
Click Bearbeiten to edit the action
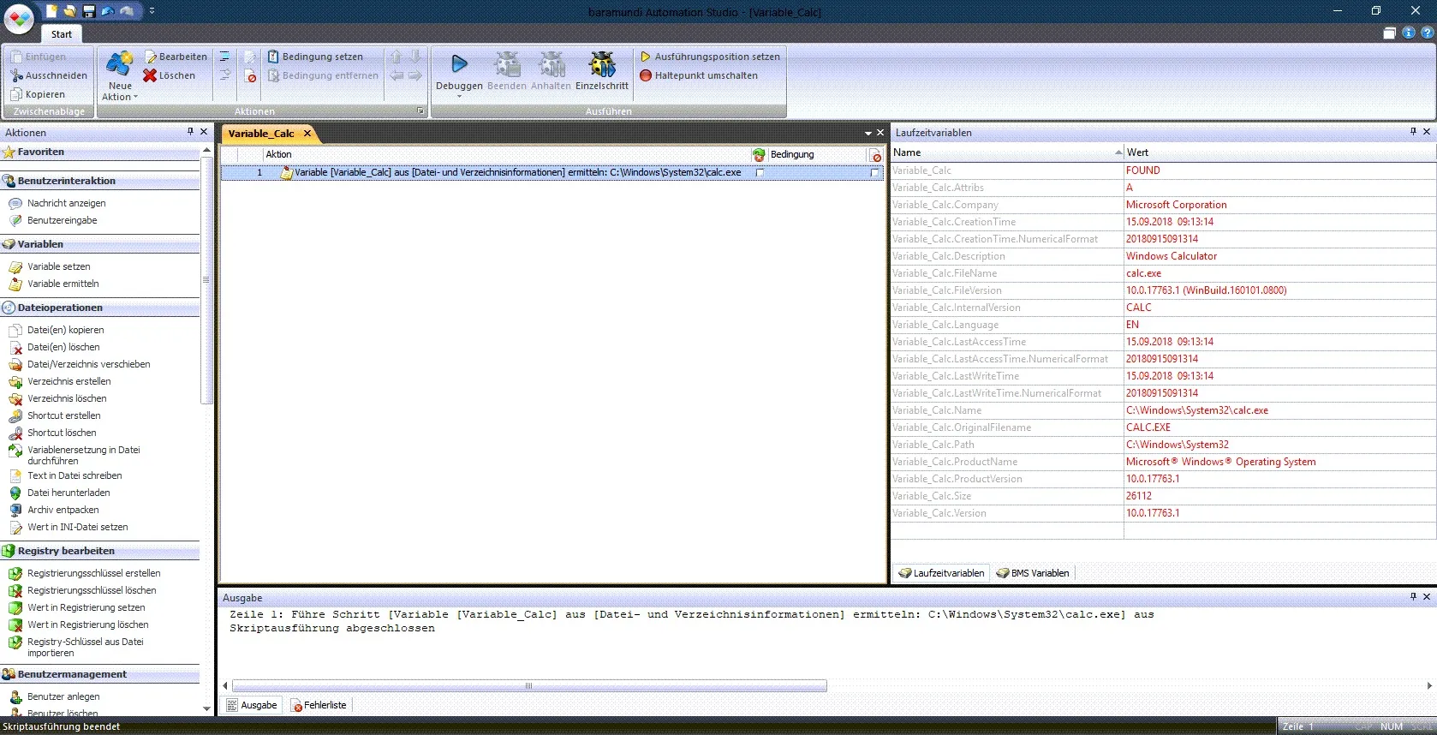[176, 57]
